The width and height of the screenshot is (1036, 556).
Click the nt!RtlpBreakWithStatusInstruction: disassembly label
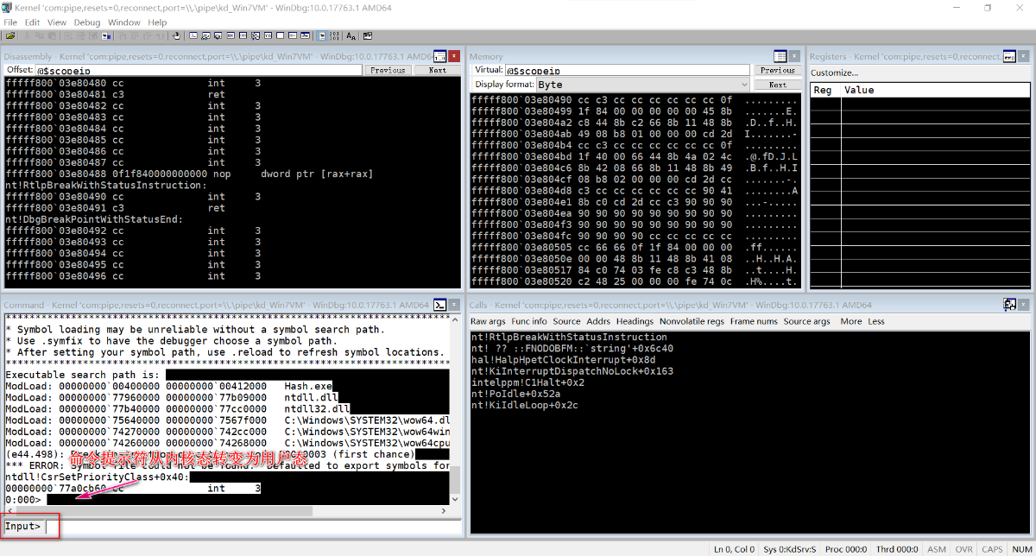[106, 186]
